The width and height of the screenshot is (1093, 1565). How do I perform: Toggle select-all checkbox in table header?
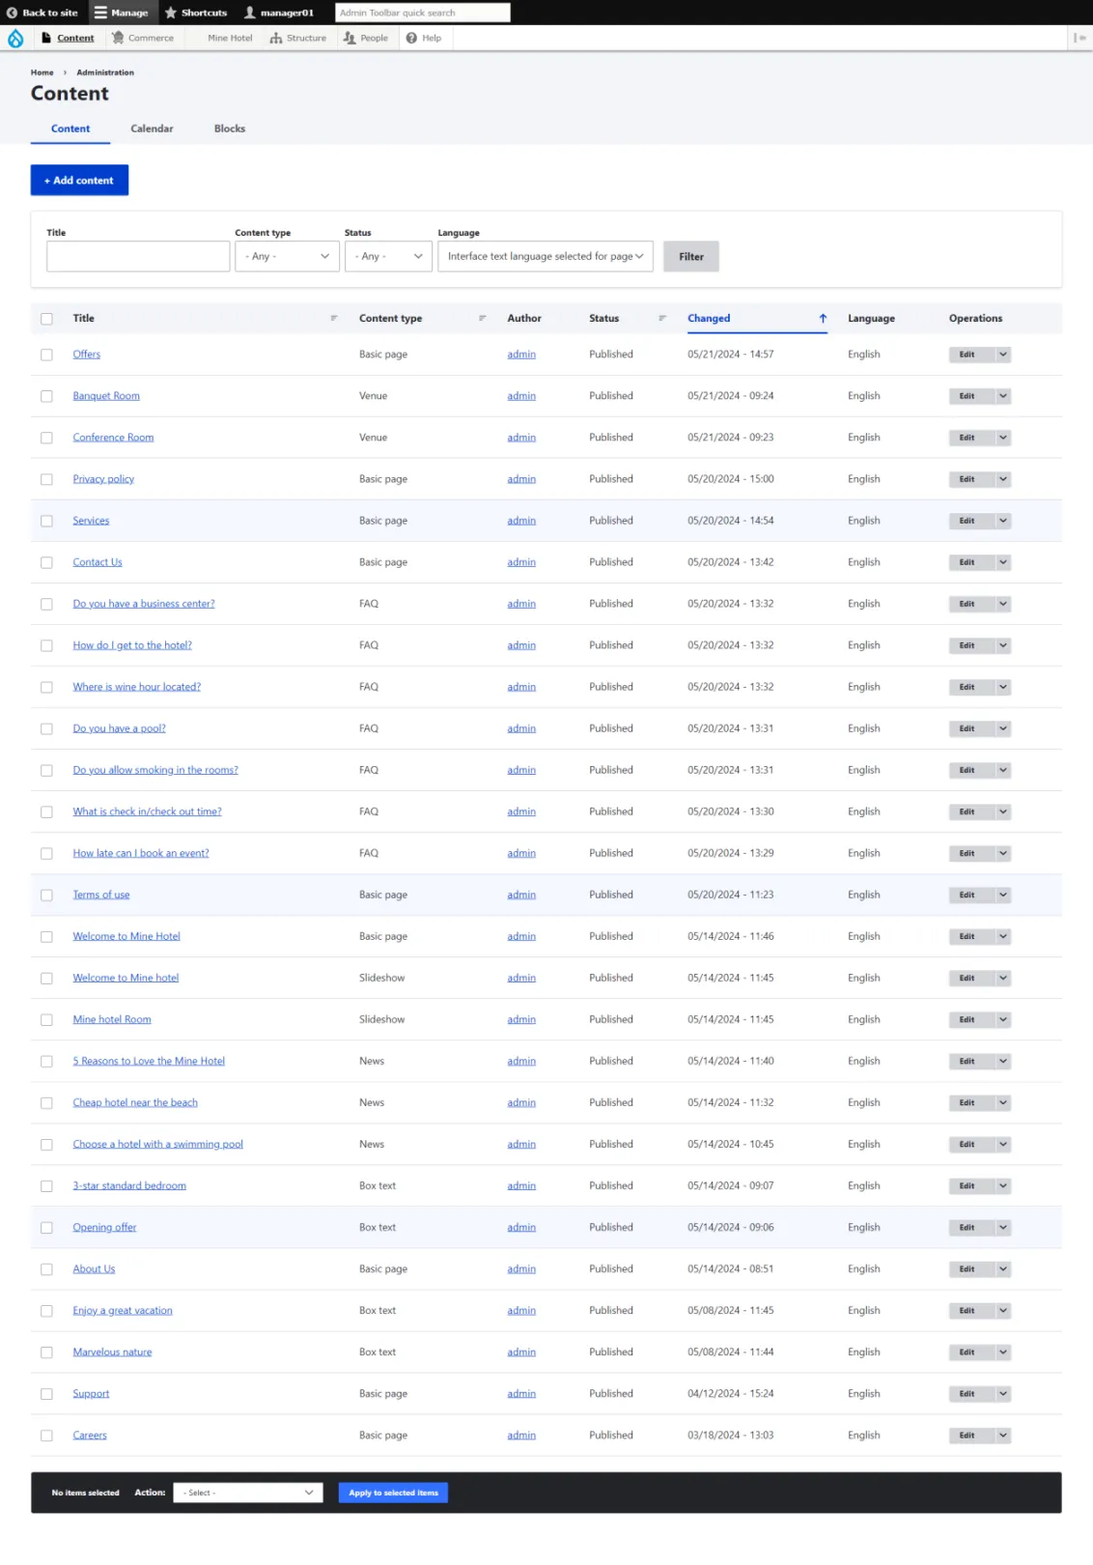click(x=46, y=319)
